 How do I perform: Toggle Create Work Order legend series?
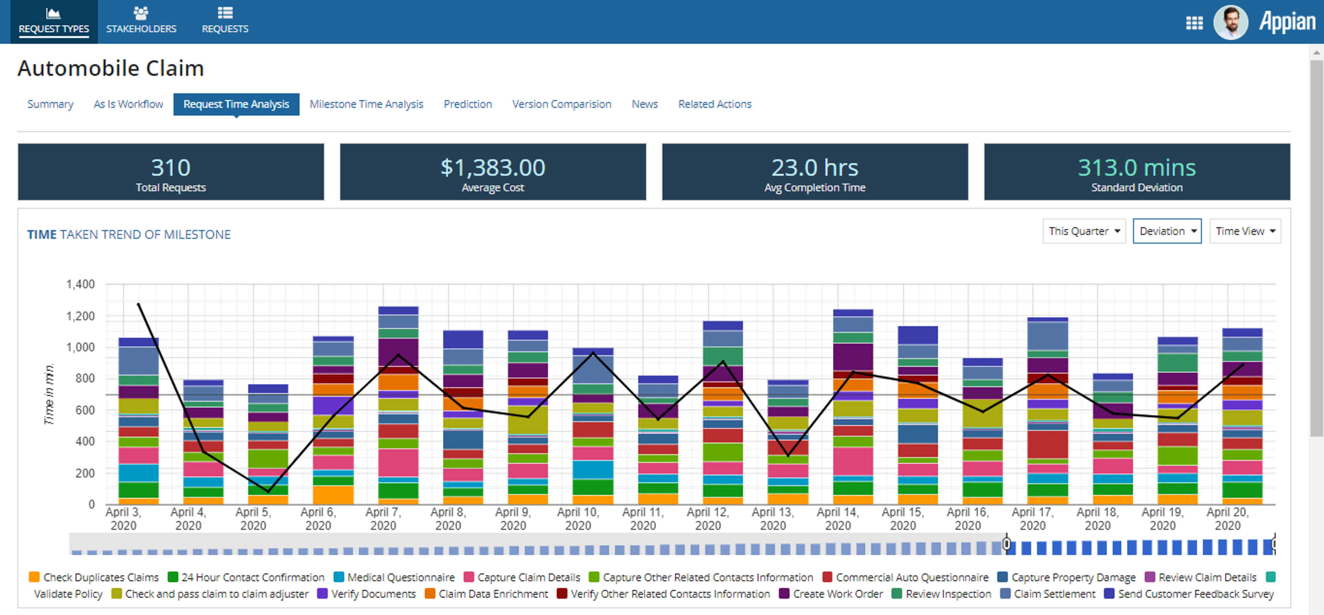tap(831, 593)
